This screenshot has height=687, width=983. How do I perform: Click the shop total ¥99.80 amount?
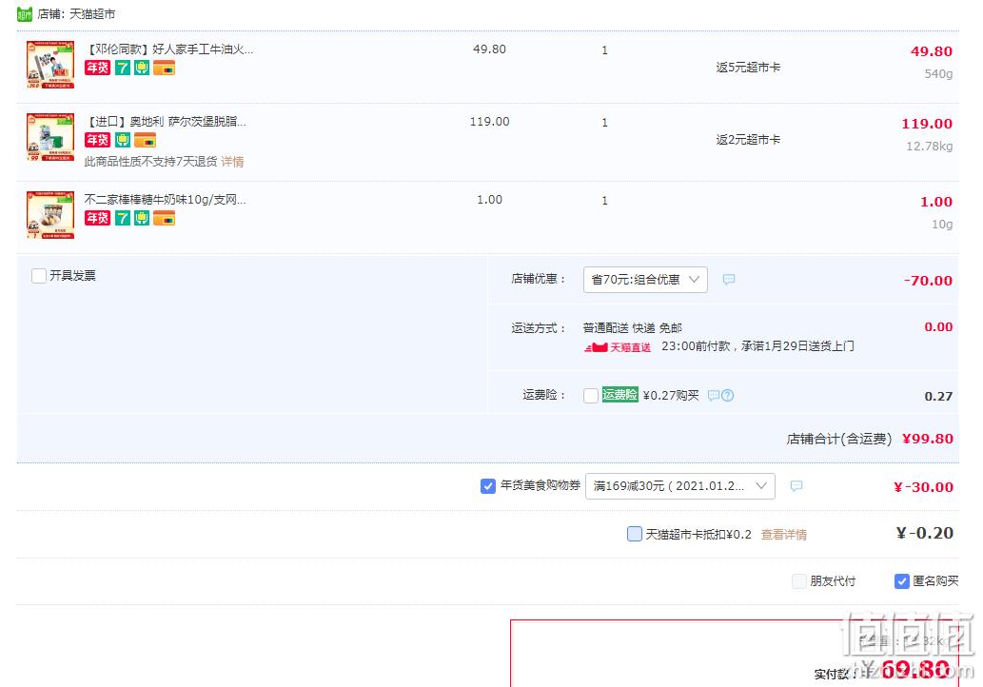point(928,439)
